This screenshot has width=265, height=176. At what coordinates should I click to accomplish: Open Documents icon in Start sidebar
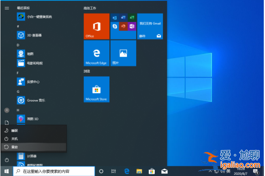7,122
